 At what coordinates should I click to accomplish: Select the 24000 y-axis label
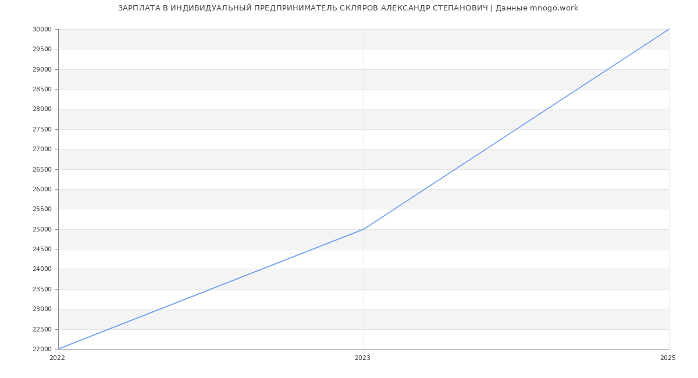pos(42,269)
